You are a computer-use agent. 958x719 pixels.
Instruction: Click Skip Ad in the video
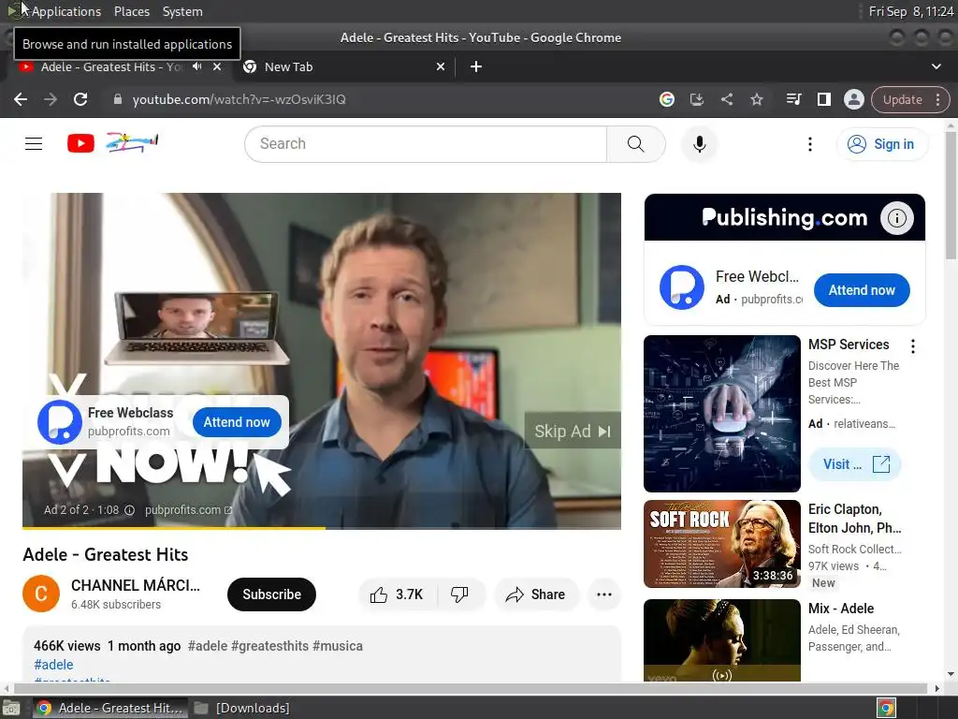point(573,431)
